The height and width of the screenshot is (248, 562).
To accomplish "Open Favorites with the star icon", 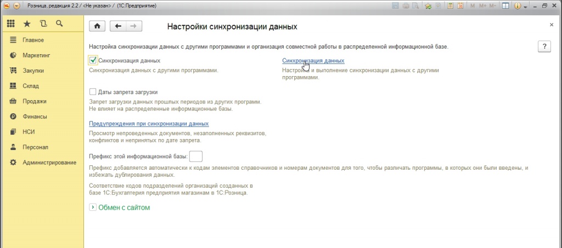I will [27, 24].
